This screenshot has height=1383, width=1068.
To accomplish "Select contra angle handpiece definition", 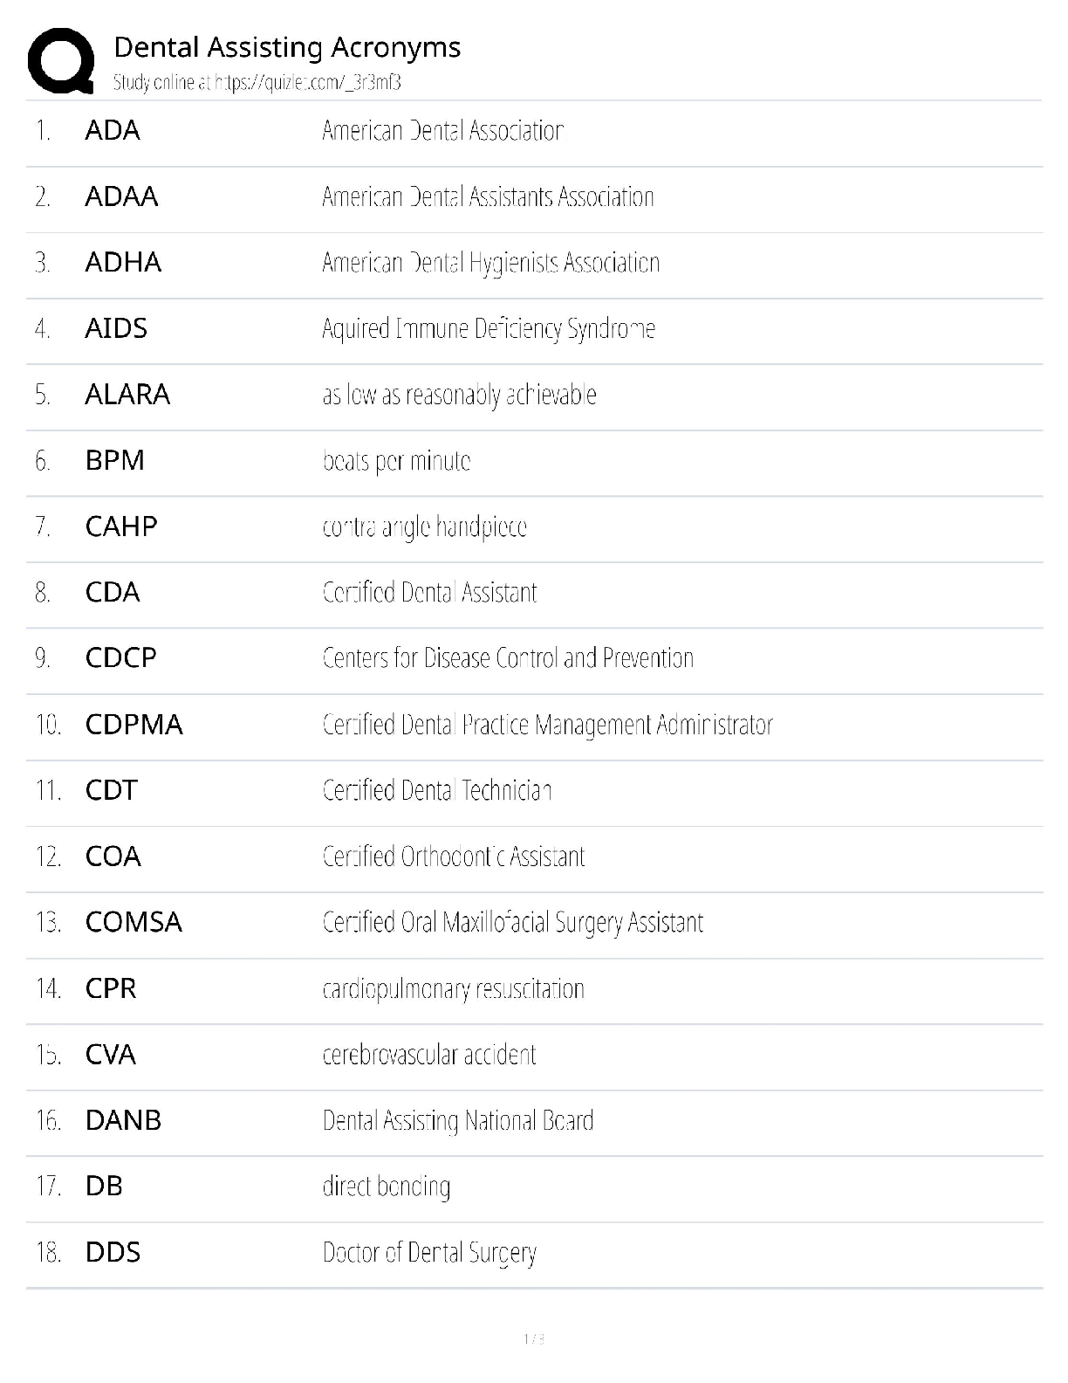I will click(x=424, y=526).
